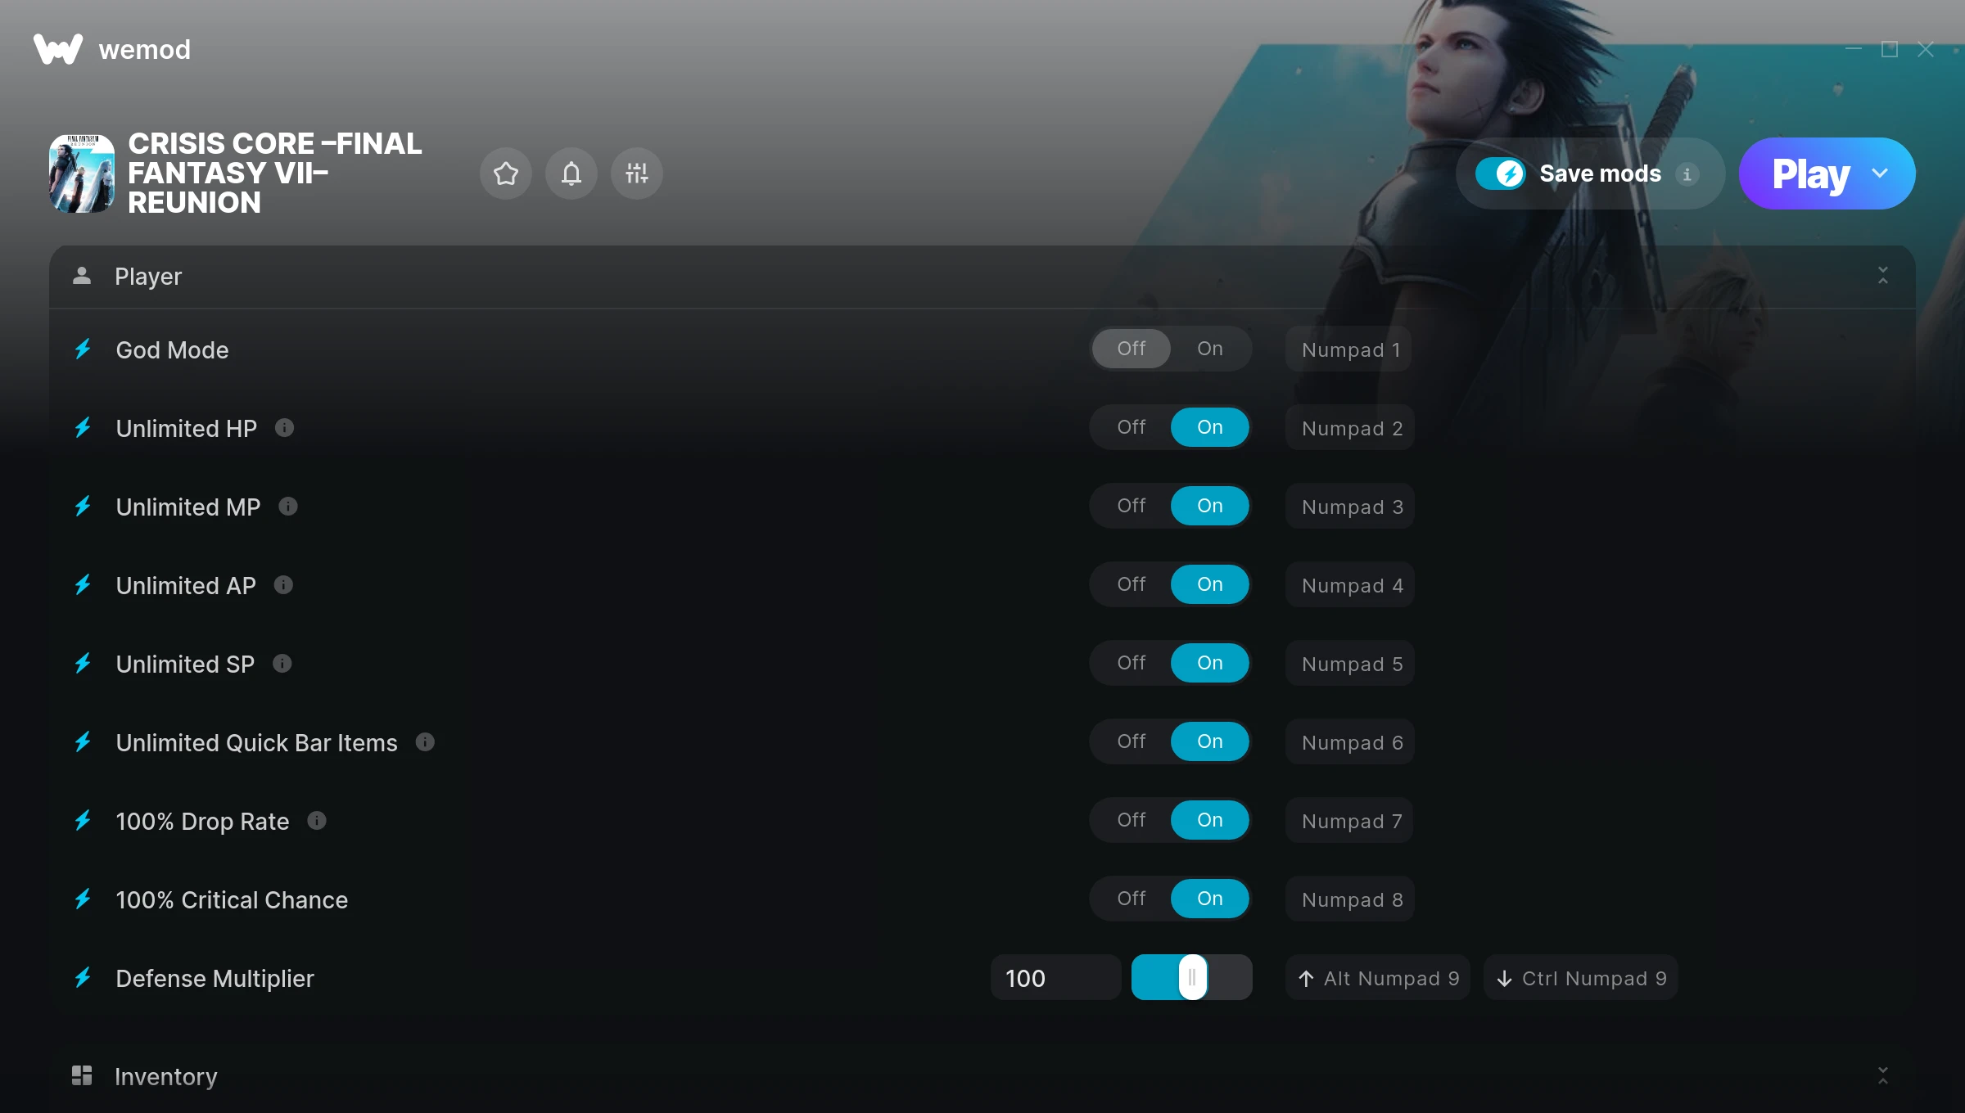Show info icon next to Unlimited Quick Bar Items
The image size is (1965, 1113).
tap(425, 742)
